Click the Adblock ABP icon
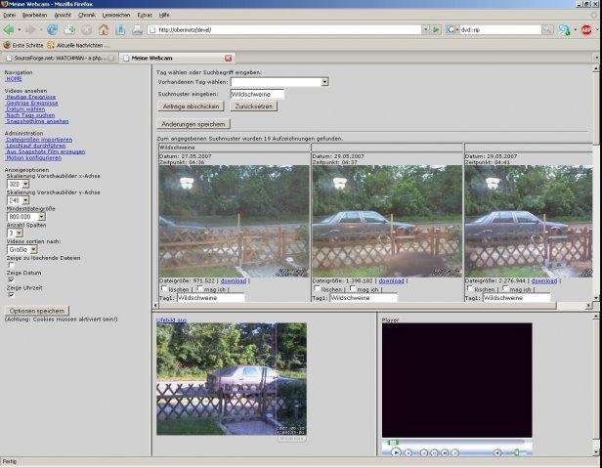Image resolution: width=602 pixels, height=468 pixels. 585,29
